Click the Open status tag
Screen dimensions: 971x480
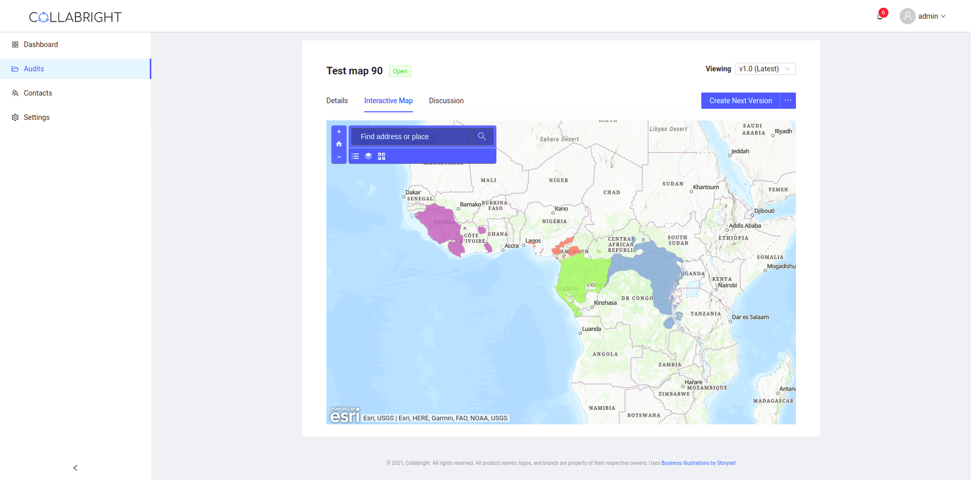pos(400,71)
